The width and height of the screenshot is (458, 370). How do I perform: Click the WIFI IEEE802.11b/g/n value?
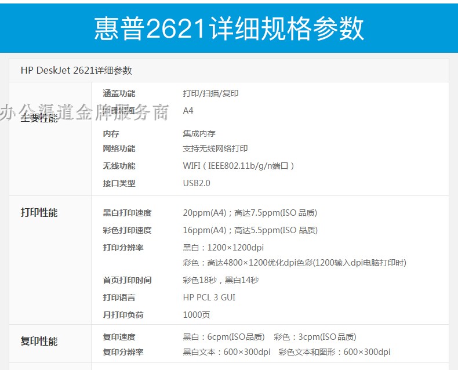pyautogui.click(x=238, y=166)
